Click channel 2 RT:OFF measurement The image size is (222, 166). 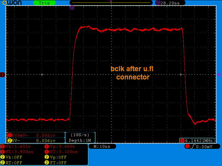(14, 163)
